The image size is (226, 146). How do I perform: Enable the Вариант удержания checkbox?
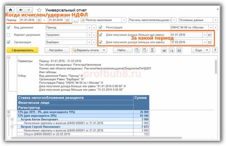point(9,35)
